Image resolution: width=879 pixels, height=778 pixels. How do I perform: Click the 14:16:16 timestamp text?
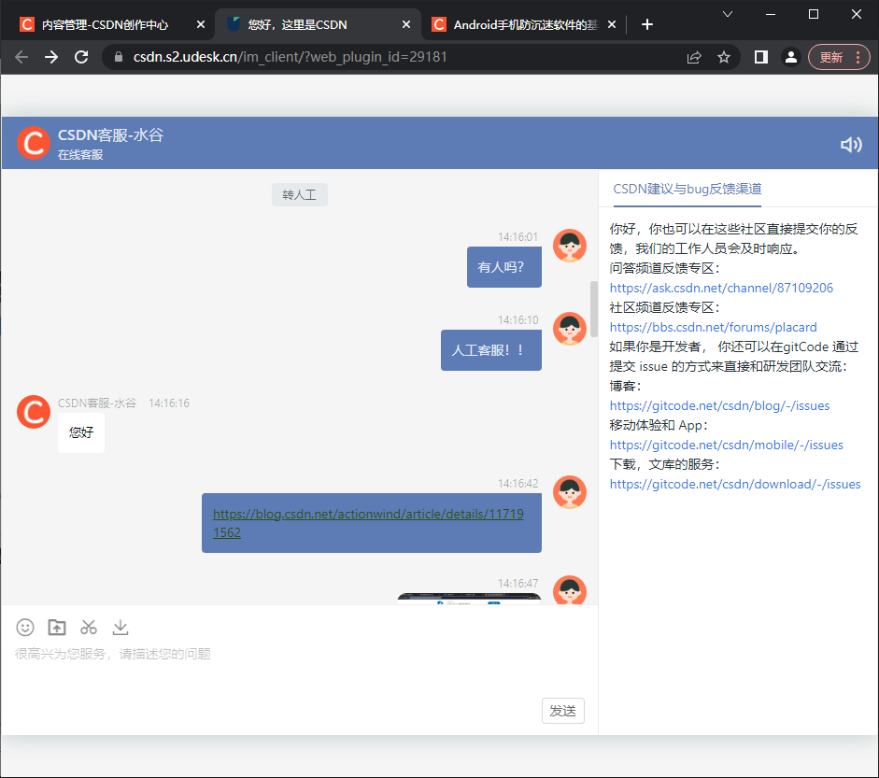pyautogui.click(x=169, y=403)
